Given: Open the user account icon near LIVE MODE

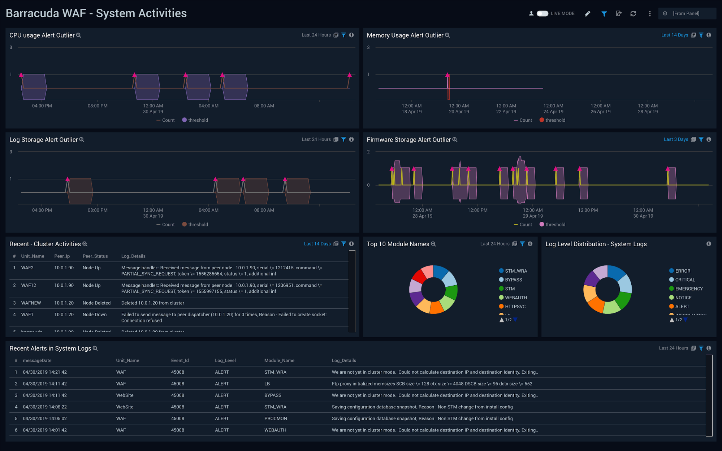Looking at the screenshot, I should coord(531,13).
